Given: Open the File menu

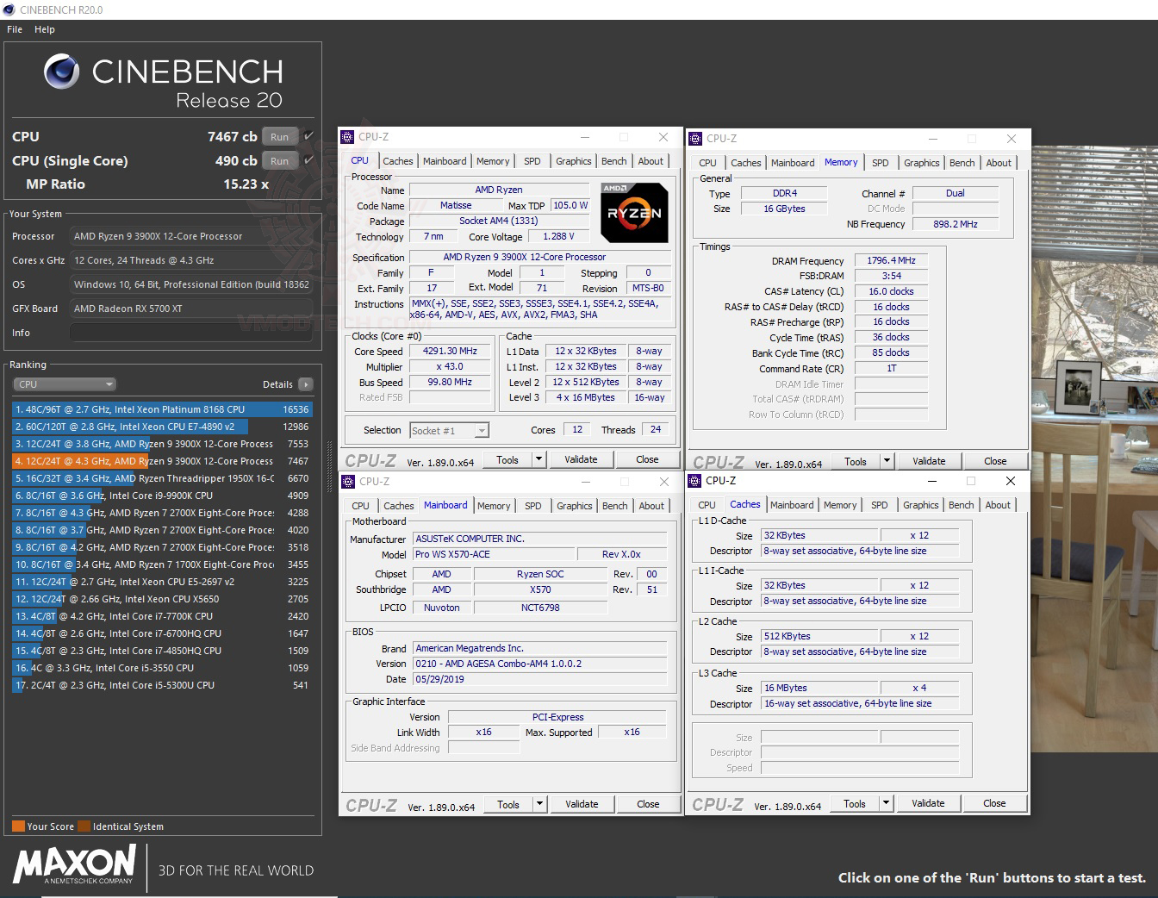Looking at the screenshot, I should [x=14, y=28].
